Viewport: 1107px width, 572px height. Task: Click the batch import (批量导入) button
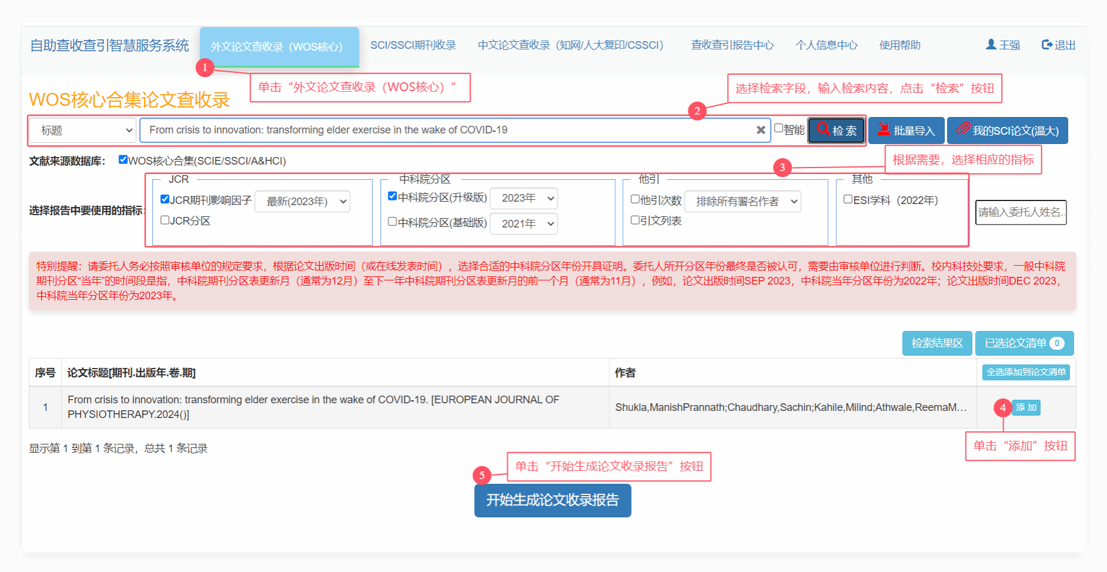pyautogui.click(x=906, y=131)
